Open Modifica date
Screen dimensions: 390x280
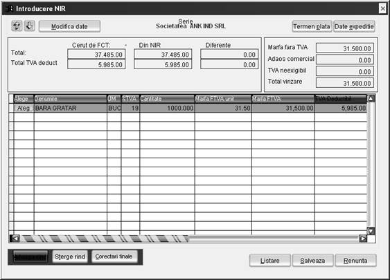[x=69, y=26]
